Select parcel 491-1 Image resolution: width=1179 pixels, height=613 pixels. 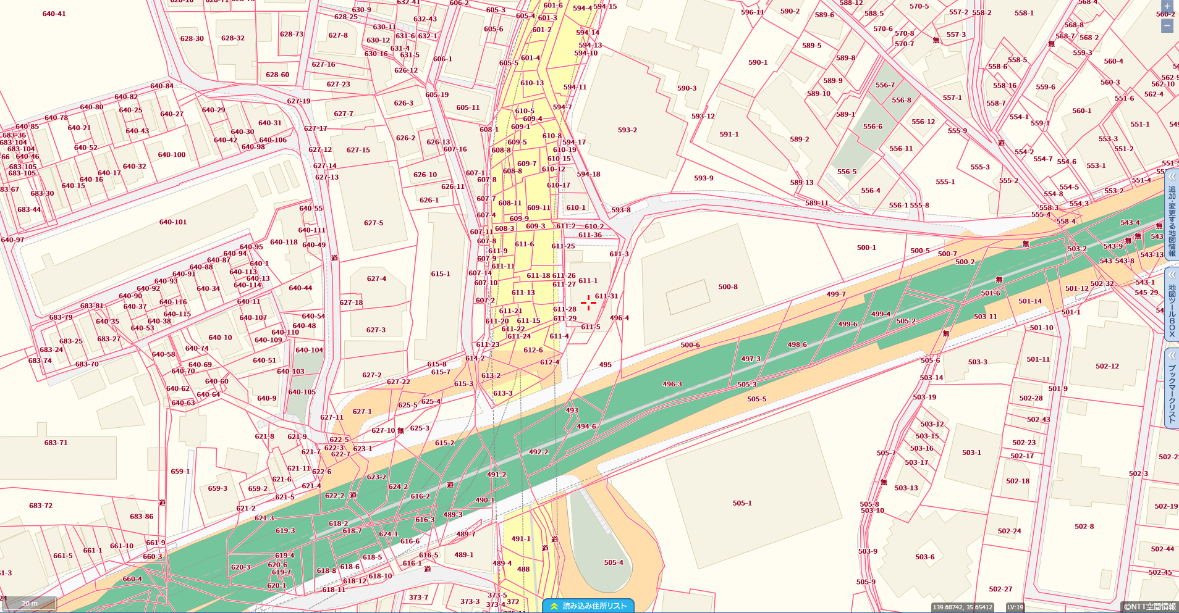click(521, 539)
